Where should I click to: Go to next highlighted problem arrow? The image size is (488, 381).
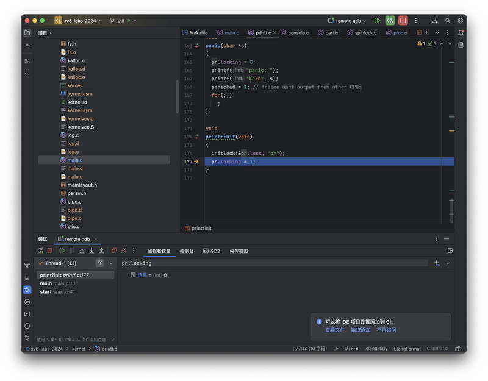pos(450,43)
